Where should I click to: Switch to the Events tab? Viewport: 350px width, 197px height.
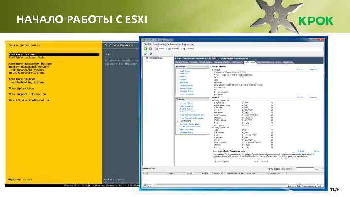(279, 62)
